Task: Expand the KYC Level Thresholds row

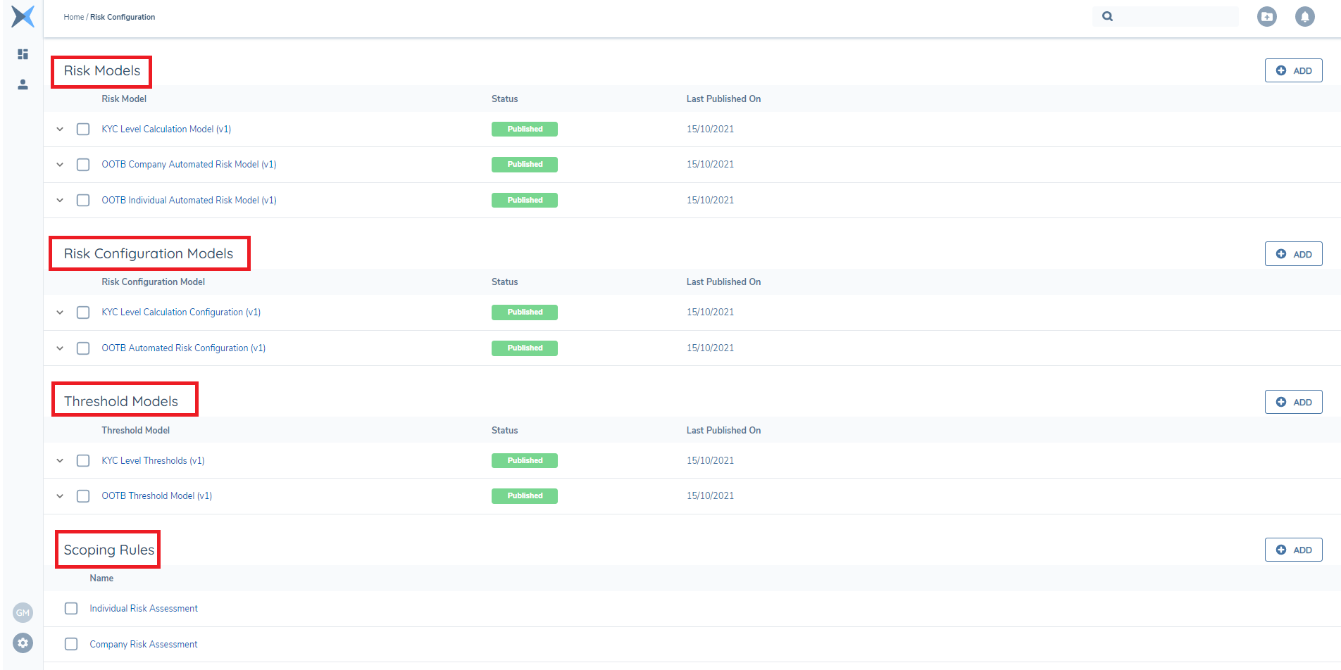Action: coord(60,461)
